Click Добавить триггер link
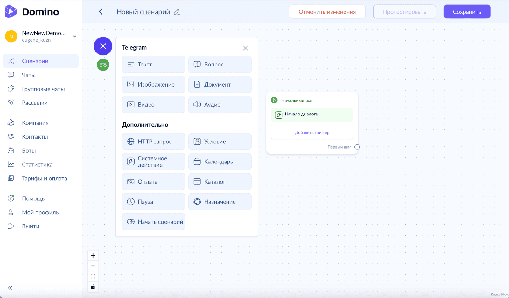This screenshot has height=298, width=509. point(312,132)
